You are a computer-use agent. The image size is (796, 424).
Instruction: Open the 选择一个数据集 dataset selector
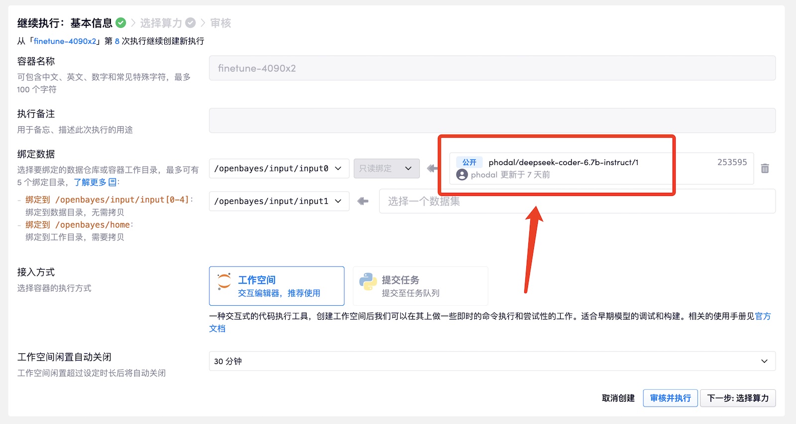click(x=577, y=201)
